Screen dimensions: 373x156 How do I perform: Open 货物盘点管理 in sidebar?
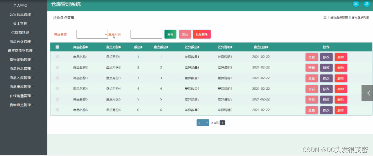tap(20, 105)
